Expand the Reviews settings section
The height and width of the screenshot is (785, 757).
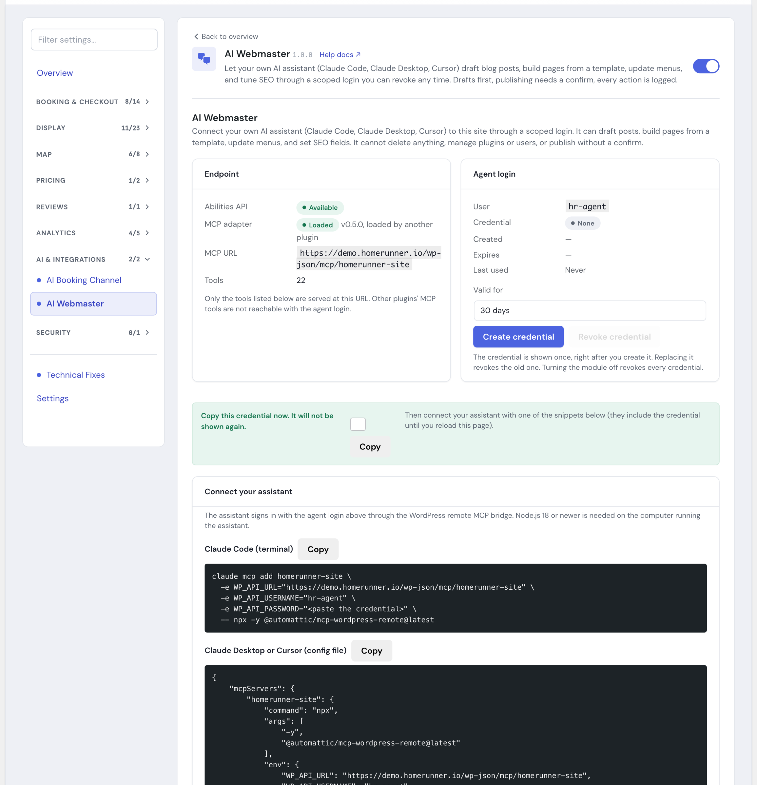pyautogui.click(x=93, y=207)
